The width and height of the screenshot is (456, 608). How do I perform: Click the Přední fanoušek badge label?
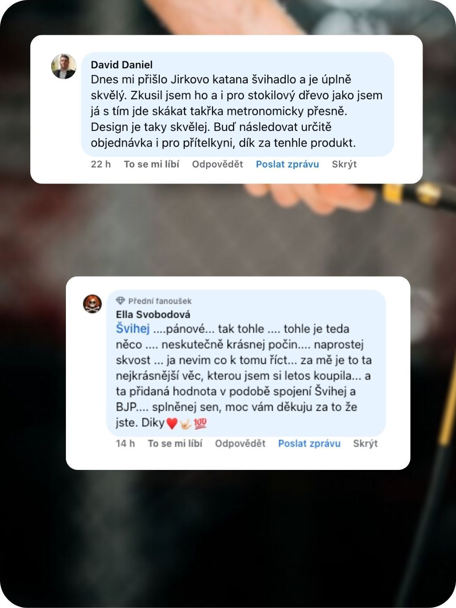[160, 301]
